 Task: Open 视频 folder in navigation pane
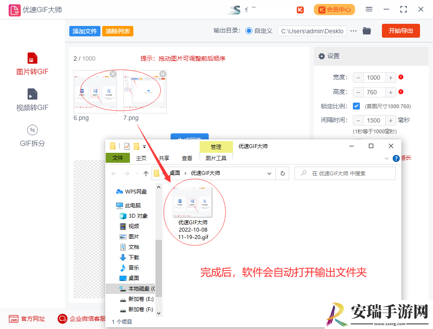click(129, 226)
